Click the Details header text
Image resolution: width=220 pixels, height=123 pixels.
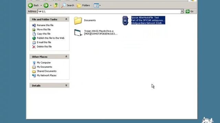coord(36,86)
